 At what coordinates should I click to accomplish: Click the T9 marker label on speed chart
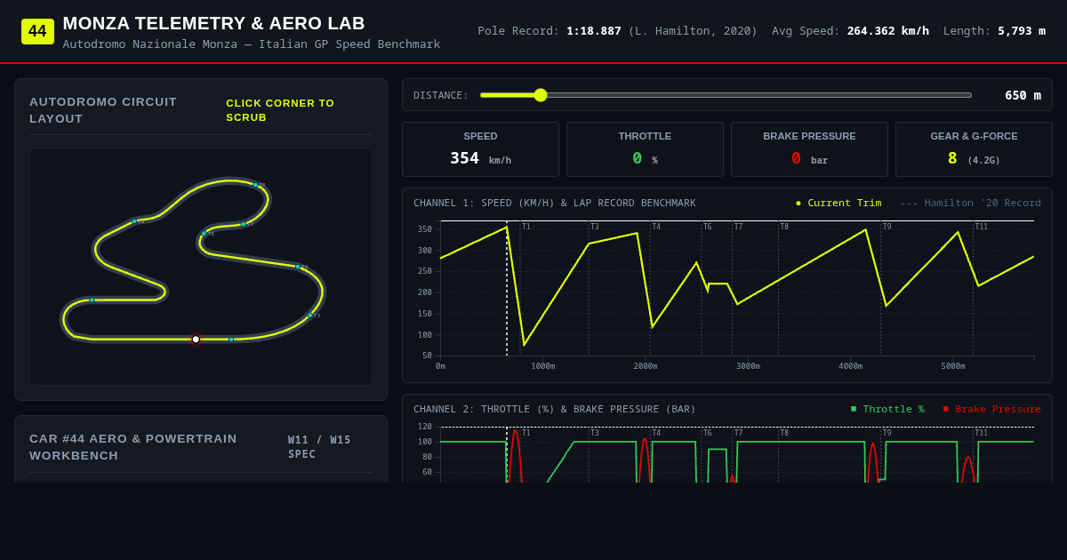tap(886, 227)
